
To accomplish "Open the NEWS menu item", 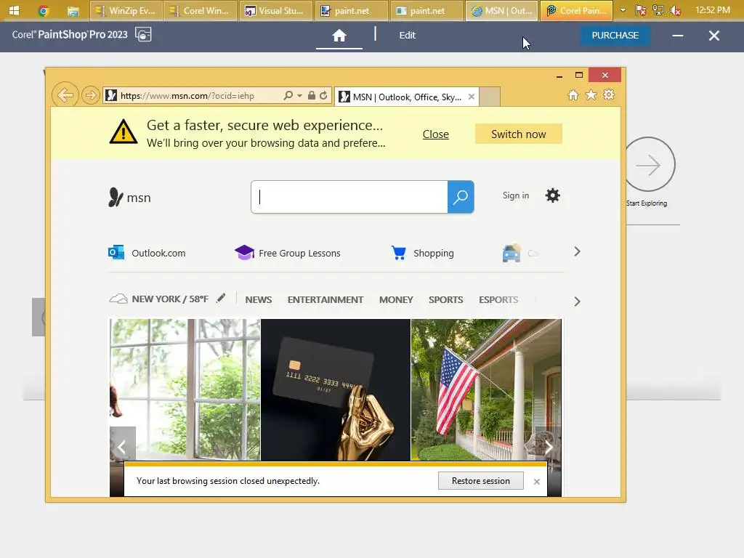I will (x=258, y=300).
